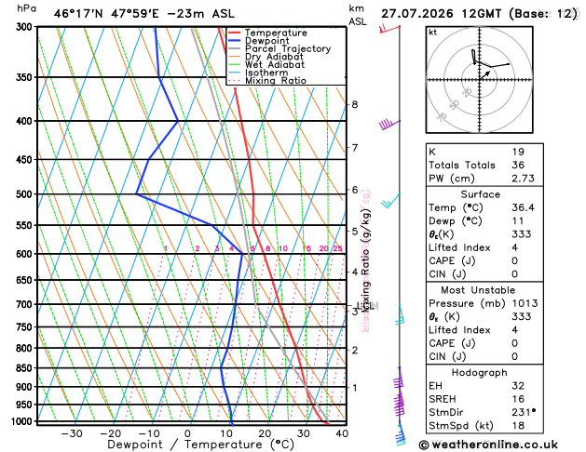Viewport: 586px width, 452px height.
Task: Click the 1000 hPa pressure axis label
Action: [x=22, y=421]
